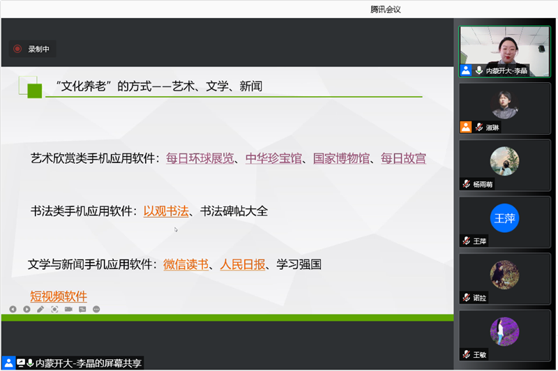Click host person icon on 内蒙开大-李晶 video
This screenshot has width=558, height=371.
[466, 70]
